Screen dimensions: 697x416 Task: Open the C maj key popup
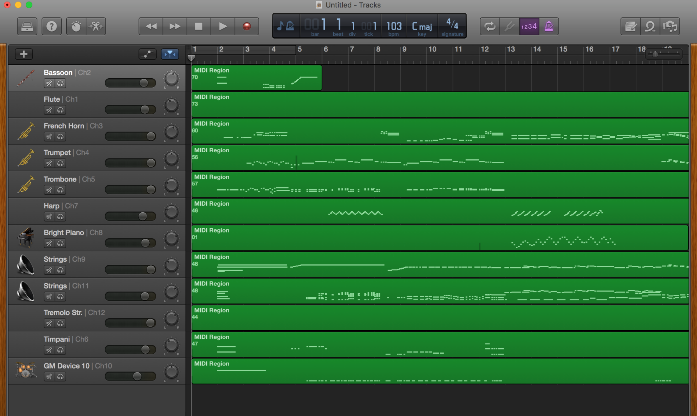[x=422, y=27]
